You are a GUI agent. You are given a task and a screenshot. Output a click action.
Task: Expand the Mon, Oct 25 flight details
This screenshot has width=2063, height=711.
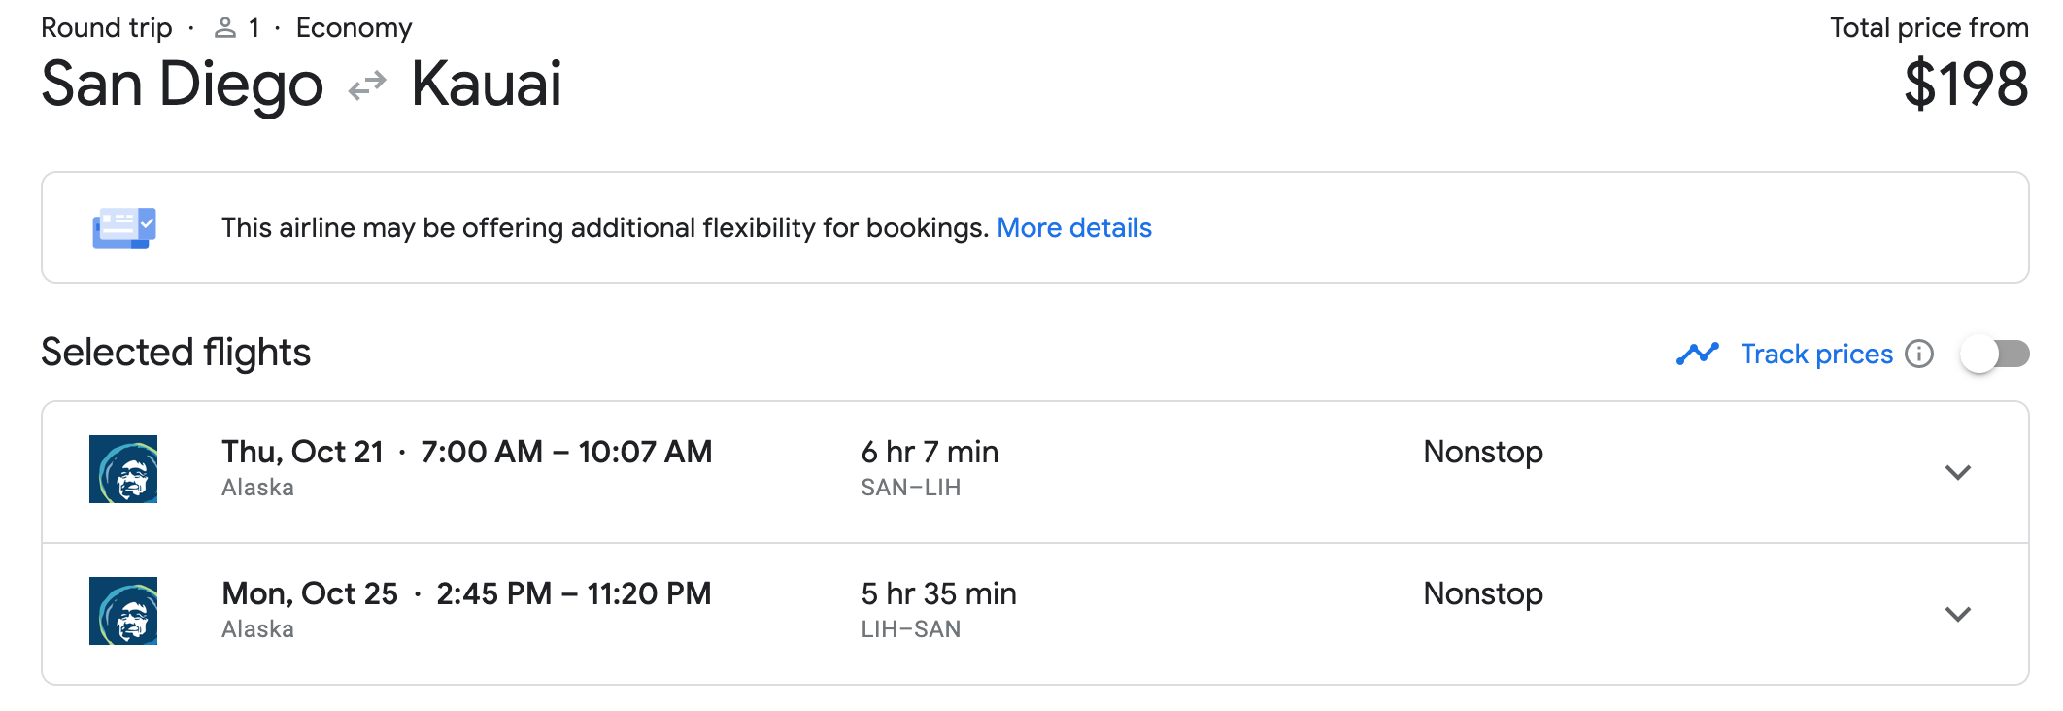point(1957,614)
